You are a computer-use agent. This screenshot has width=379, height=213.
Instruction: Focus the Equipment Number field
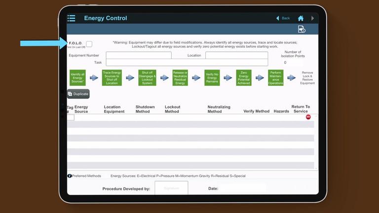coord(139,55)
